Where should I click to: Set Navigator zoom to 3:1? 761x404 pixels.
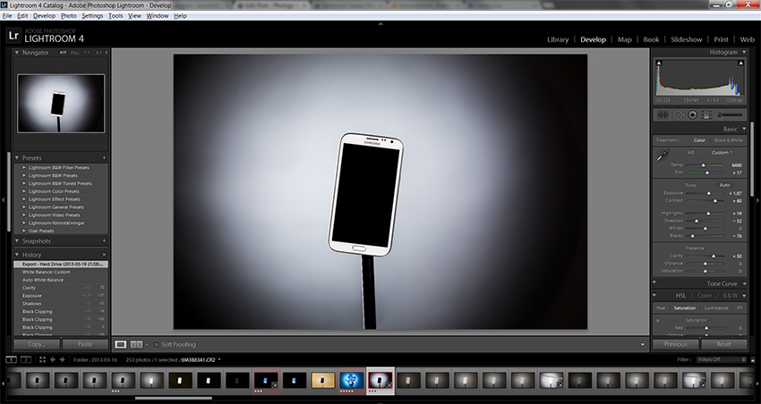tap(99, 53)
